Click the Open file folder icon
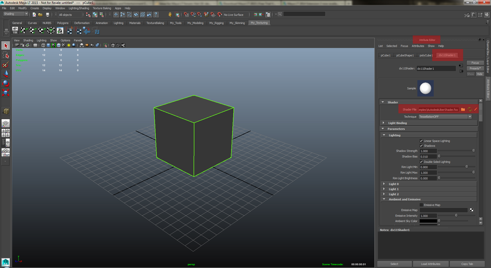Screen dimensions: 491x268 pos(40,15)
